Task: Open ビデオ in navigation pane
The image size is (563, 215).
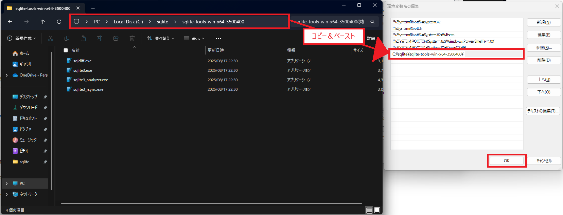Action: pyautogui.click(x=24, y=151)
